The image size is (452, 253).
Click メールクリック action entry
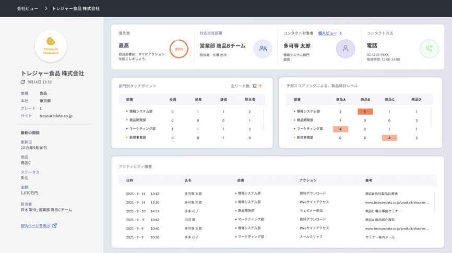click(x=311, y=237)
